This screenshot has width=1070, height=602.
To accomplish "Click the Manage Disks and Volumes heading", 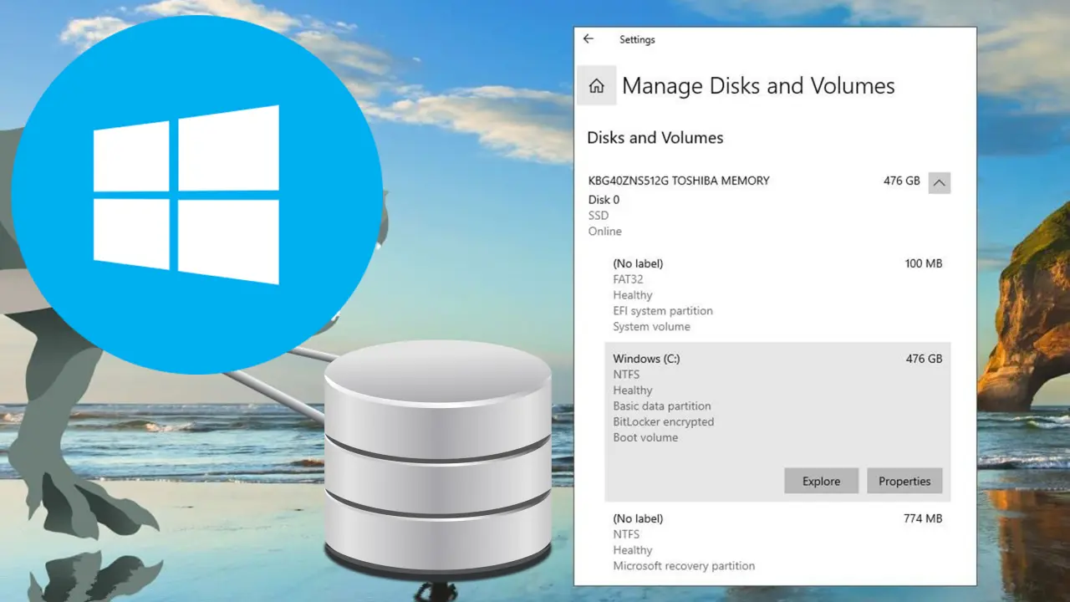I will pyautogui.click(x=758, y=86).
